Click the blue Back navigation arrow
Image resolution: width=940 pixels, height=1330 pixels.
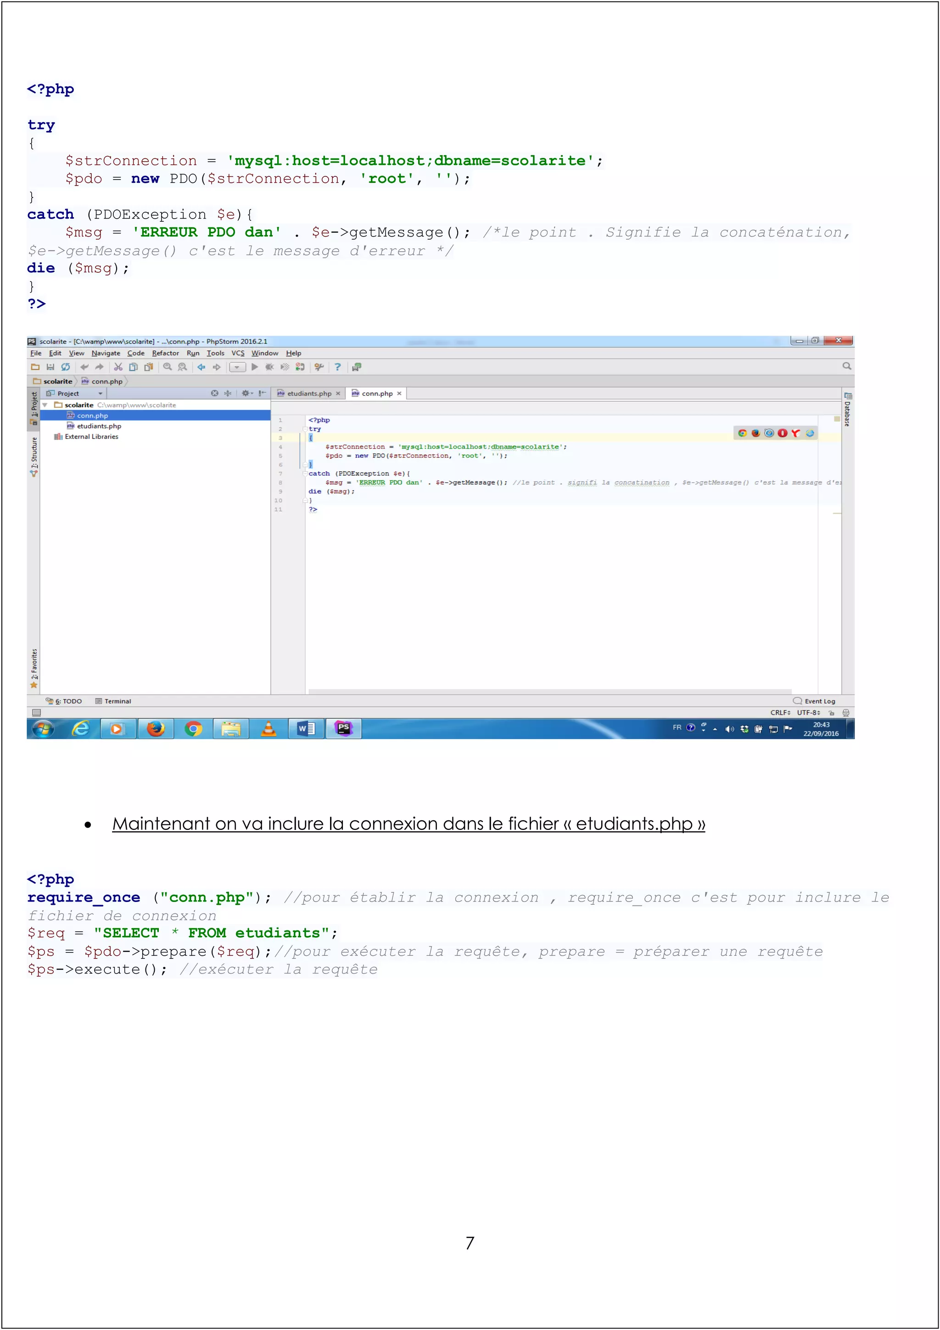(x=201, y=366)
